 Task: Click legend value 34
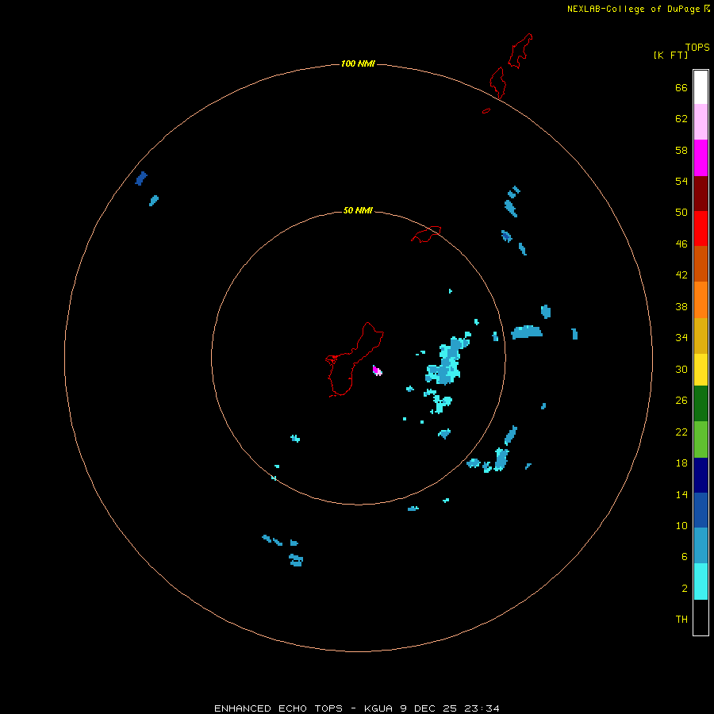click(x=681, y=337)
